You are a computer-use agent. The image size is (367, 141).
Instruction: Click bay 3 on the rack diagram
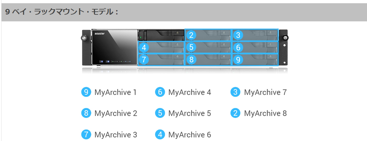click(255, 35)
